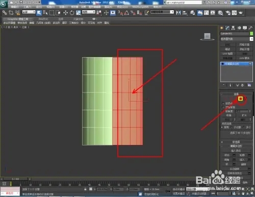Enable the 按顶点 checkbox

[x=223, y=103]
